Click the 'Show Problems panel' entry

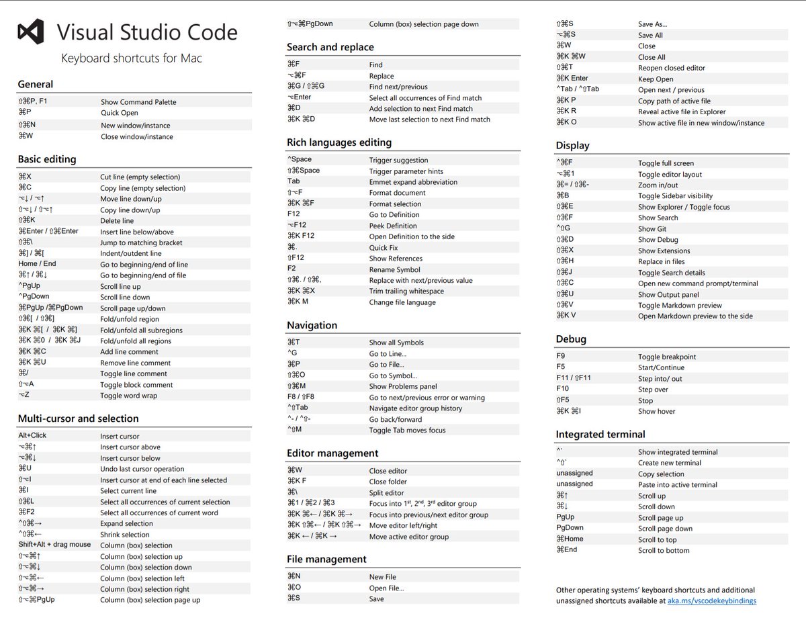(x=403, y=386)
